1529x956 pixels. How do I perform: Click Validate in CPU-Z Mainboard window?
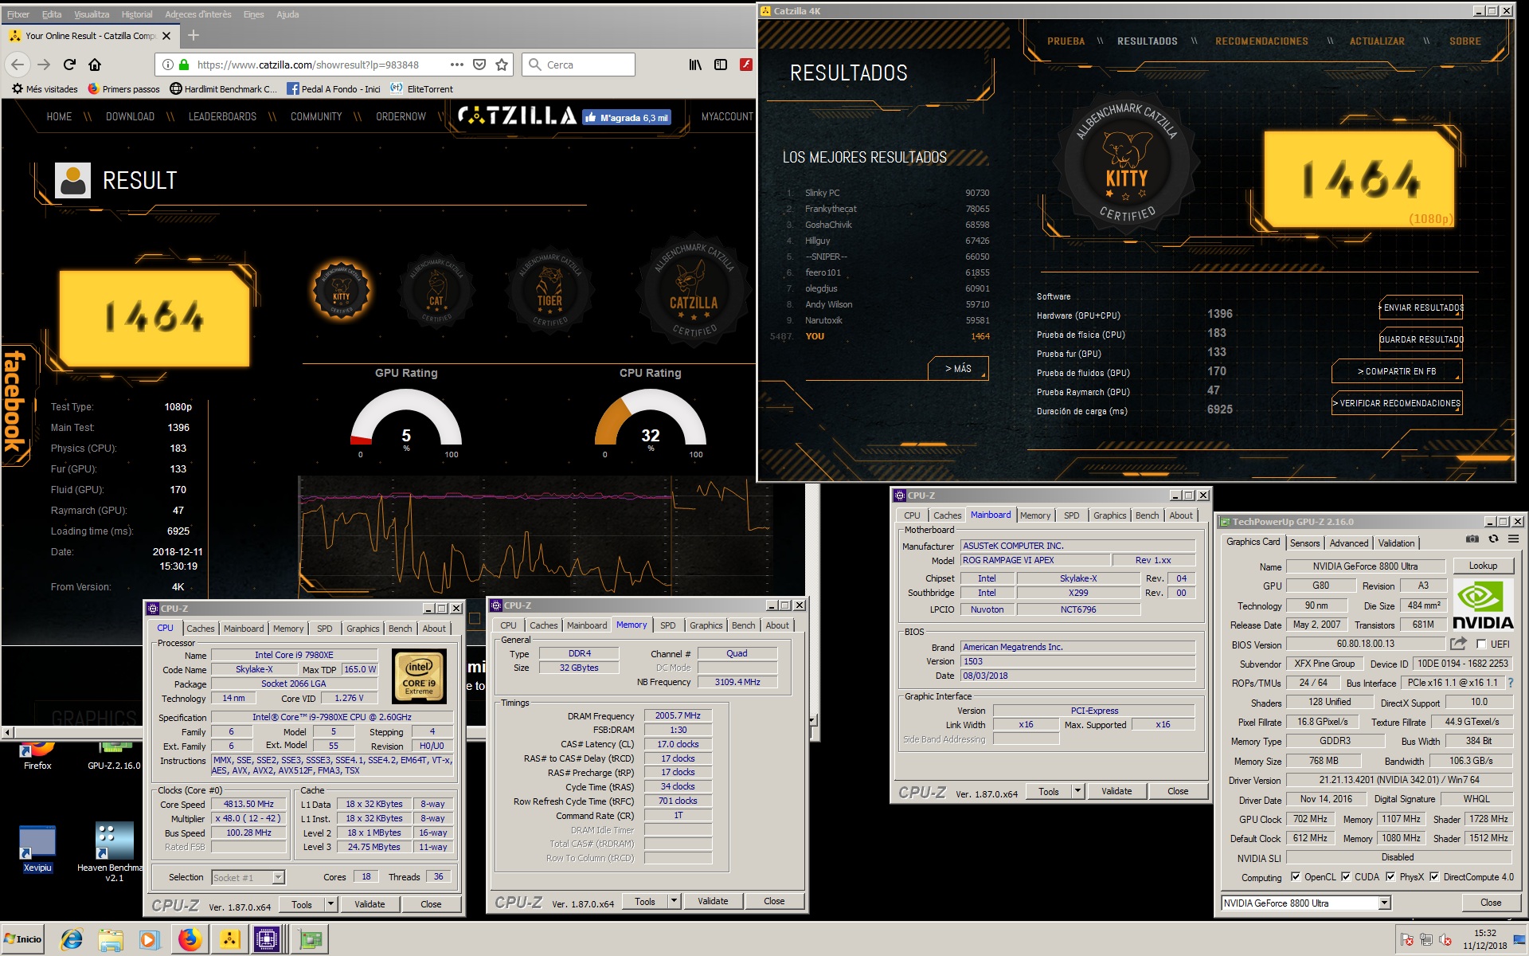tap(1116, 791)
